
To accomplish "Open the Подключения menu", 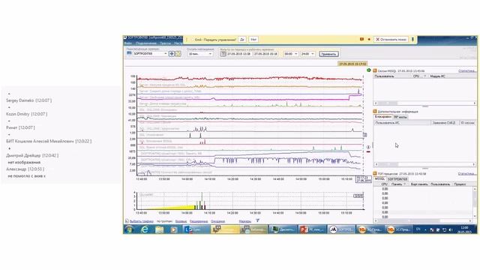I will point(146,43).
